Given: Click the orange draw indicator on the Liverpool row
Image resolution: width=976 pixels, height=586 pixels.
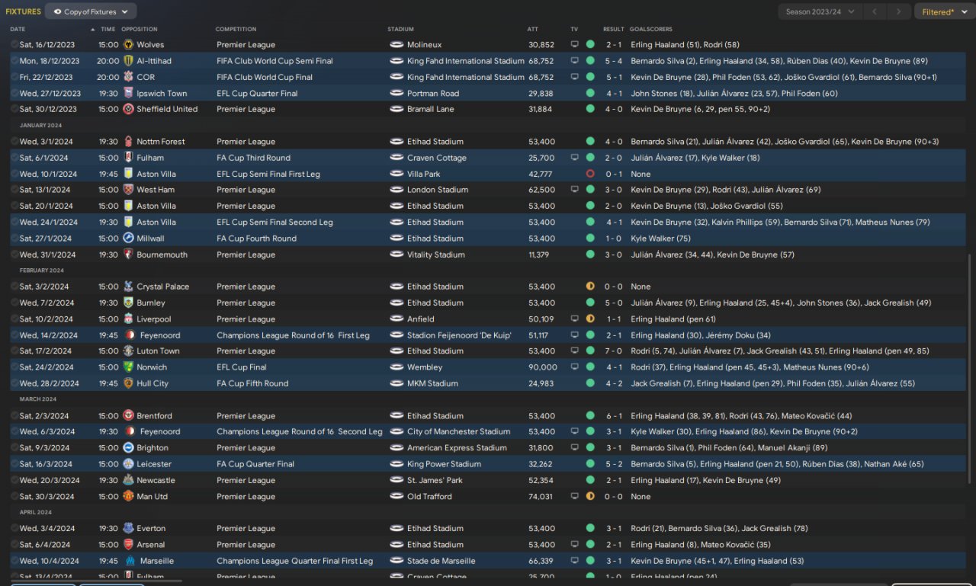Looking at the screenshot, I should (x=590, y=319).
